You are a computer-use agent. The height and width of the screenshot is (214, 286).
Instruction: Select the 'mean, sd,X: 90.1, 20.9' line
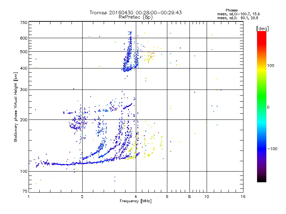click(237, 18)
